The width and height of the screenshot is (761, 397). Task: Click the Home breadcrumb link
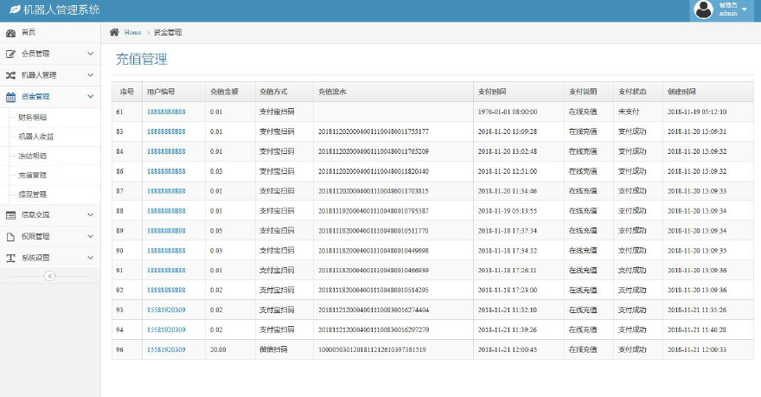click(x=132, y=32)
